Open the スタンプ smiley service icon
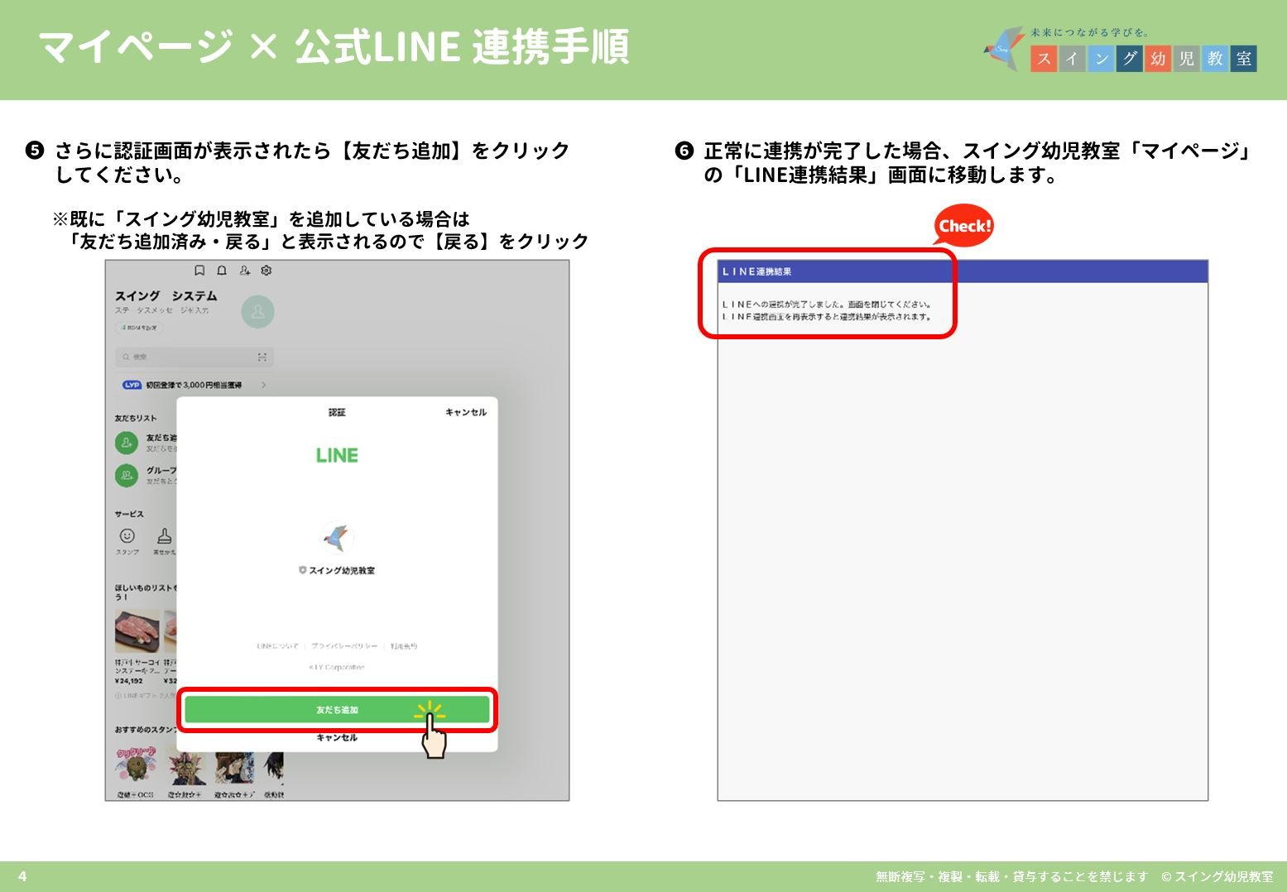Screen dimensions: 1287x892 coord(127,535)
